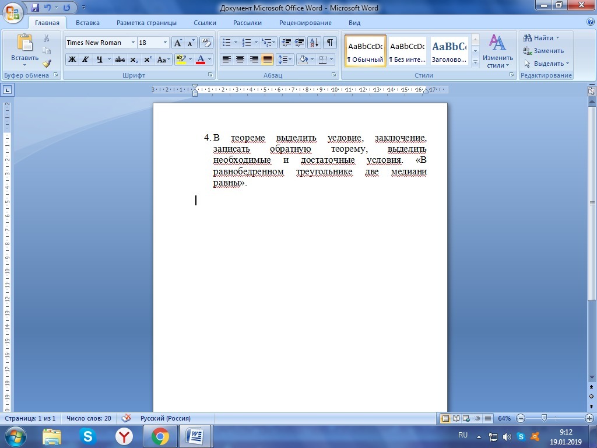Click the Cut scissors icon
The width and height of the screenshot is (597, 448).
pyautogui.click(x=47, y=38)
